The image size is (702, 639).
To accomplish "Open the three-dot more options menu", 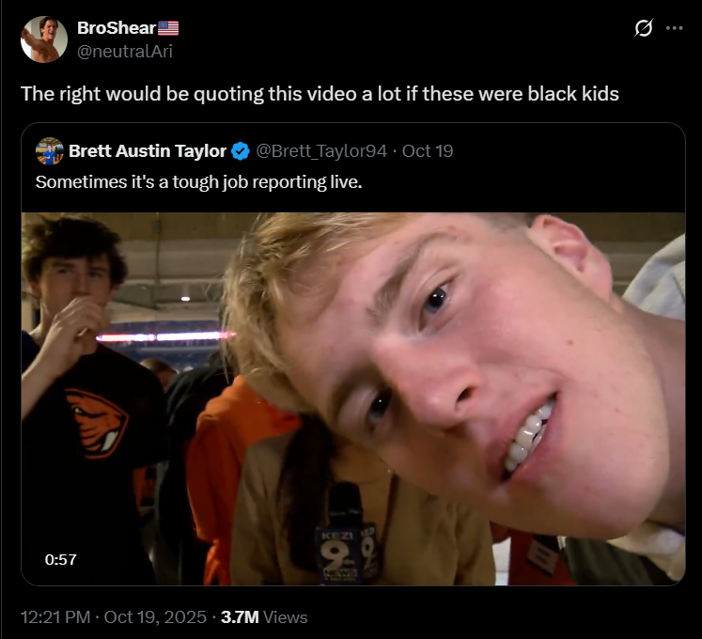I will point(674,28).
